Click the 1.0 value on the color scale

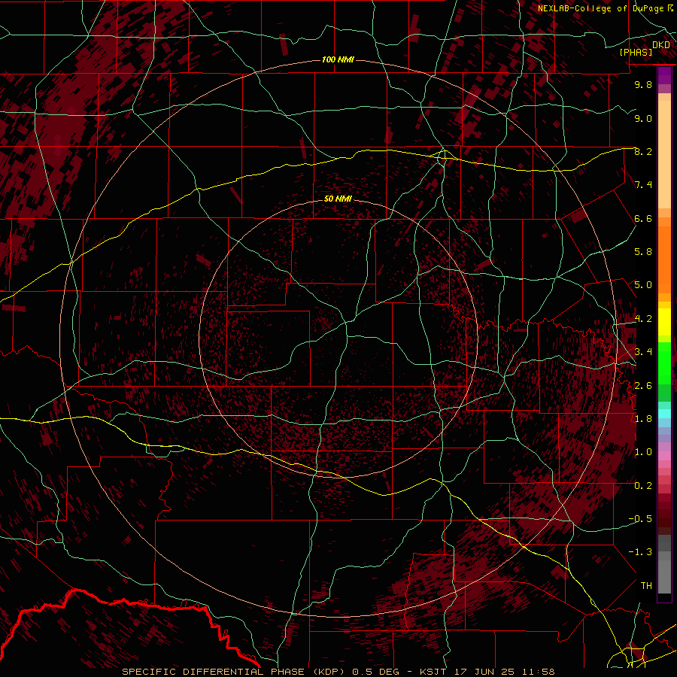pyautogui.click(x=643, y=452)
